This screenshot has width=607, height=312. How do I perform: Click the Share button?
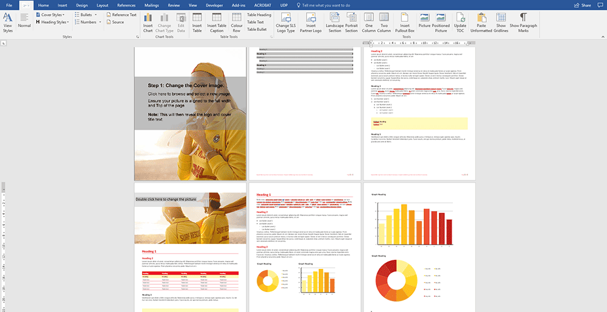[x=583, y=5]
